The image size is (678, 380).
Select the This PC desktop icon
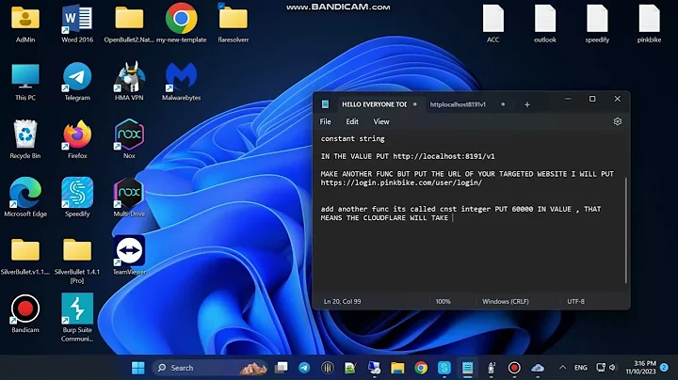(x=25, y=82)
